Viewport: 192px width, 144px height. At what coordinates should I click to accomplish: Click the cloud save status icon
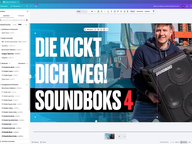click(x=36, y=6)
